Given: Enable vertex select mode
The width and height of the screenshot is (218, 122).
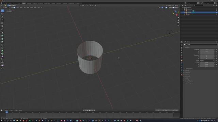Looking at the screenshot, I should pos(12,7).
